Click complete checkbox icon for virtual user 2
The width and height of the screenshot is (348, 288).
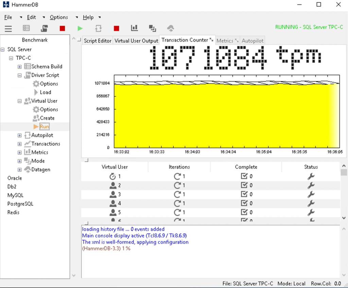coord(244,185)
